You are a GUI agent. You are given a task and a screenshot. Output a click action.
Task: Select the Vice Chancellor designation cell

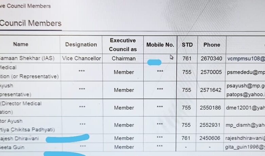click(x=82, y=58)
